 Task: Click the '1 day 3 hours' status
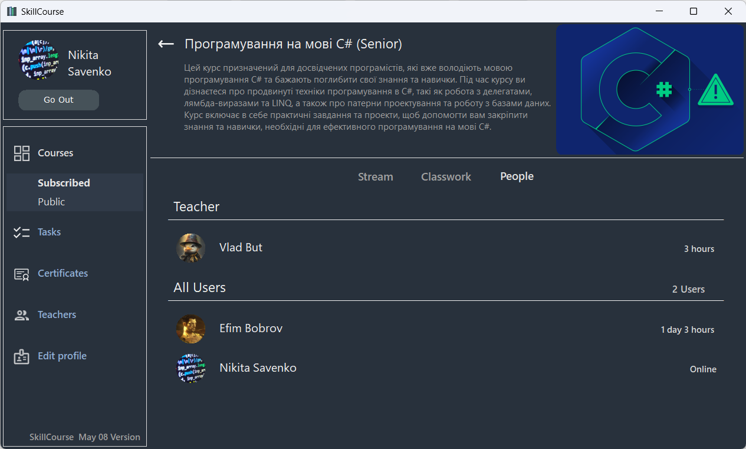click(688, 330)
